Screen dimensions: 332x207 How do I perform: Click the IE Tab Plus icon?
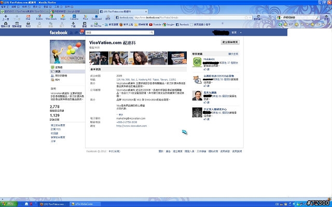click(x=95, y=23)
